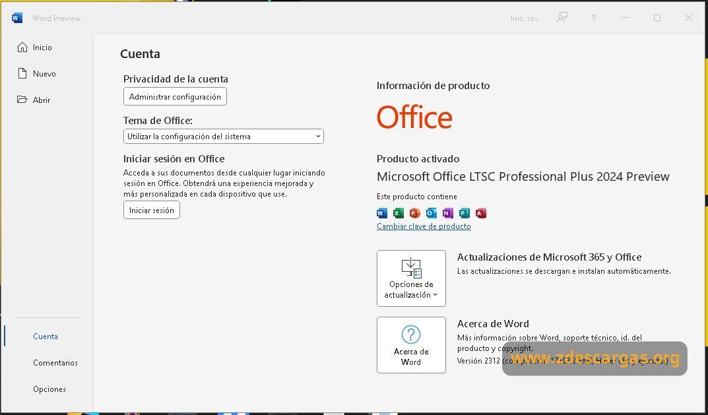Open the Comentarios feedback page
The width and height of the screenshot is (708, 415).
(x=55, y=363)
